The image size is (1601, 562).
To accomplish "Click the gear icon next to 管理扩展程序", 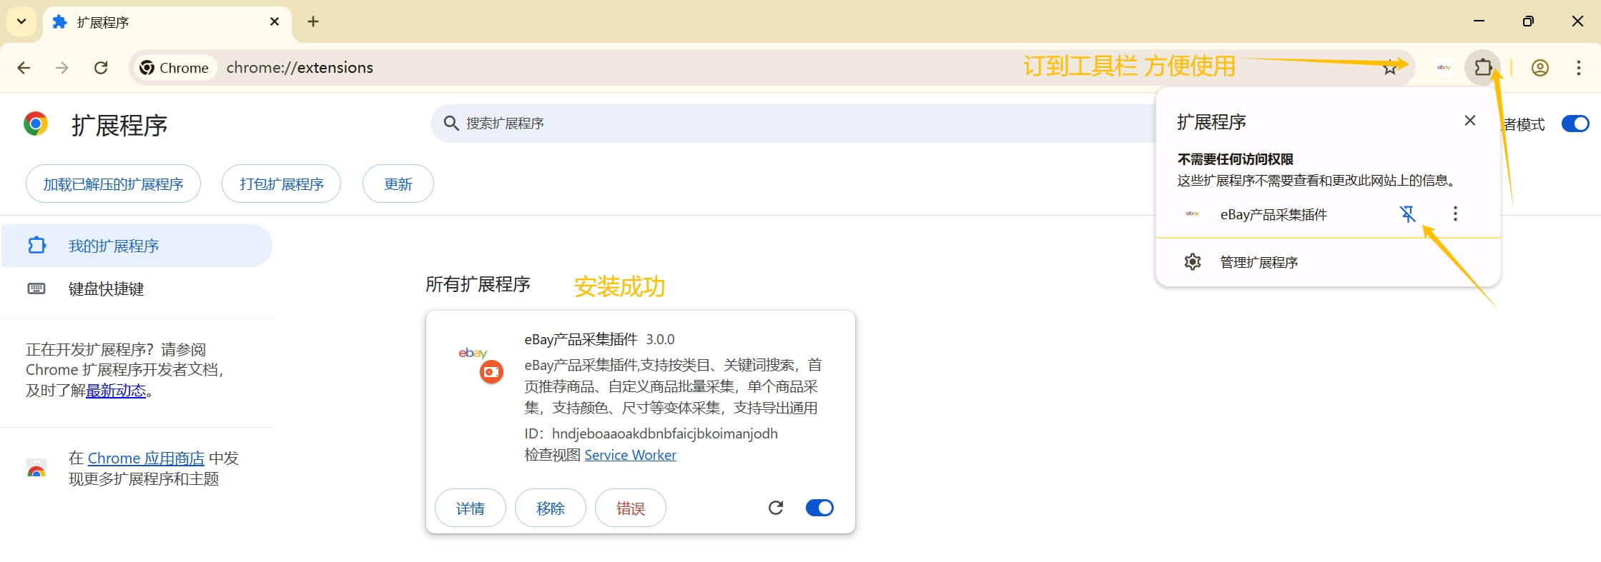I will (1193, 262).
